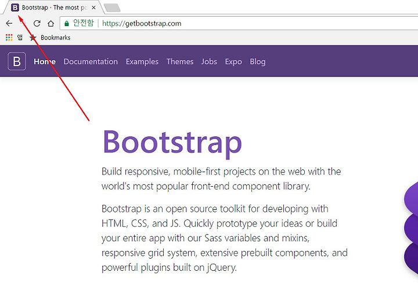
Task: Open a new tab with the new tab button
Action: click(x=112, y=8)
